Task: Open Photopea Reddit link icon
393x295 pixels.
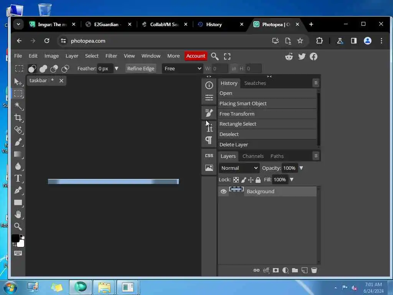Action: tap(289, 56)
